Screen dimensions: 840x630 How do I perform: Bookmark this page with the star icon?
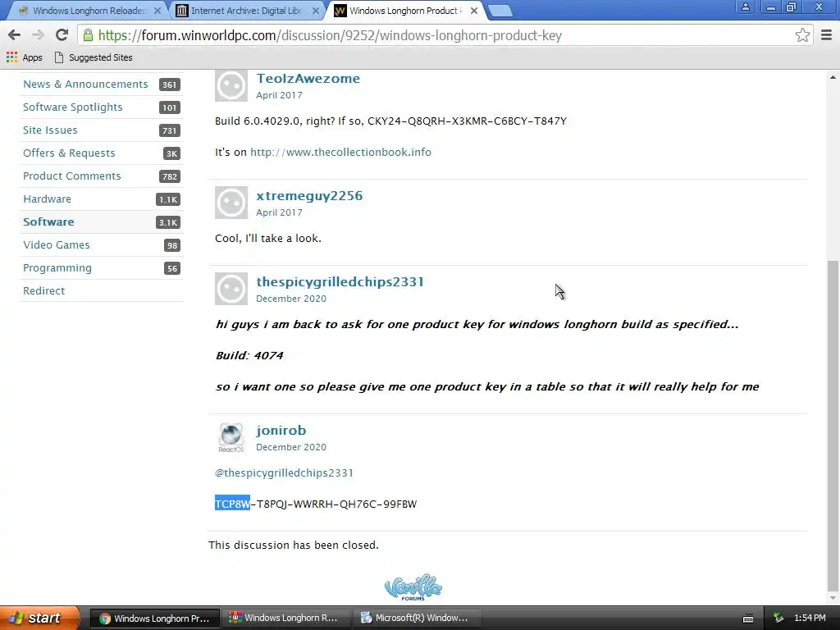point(802,35)
